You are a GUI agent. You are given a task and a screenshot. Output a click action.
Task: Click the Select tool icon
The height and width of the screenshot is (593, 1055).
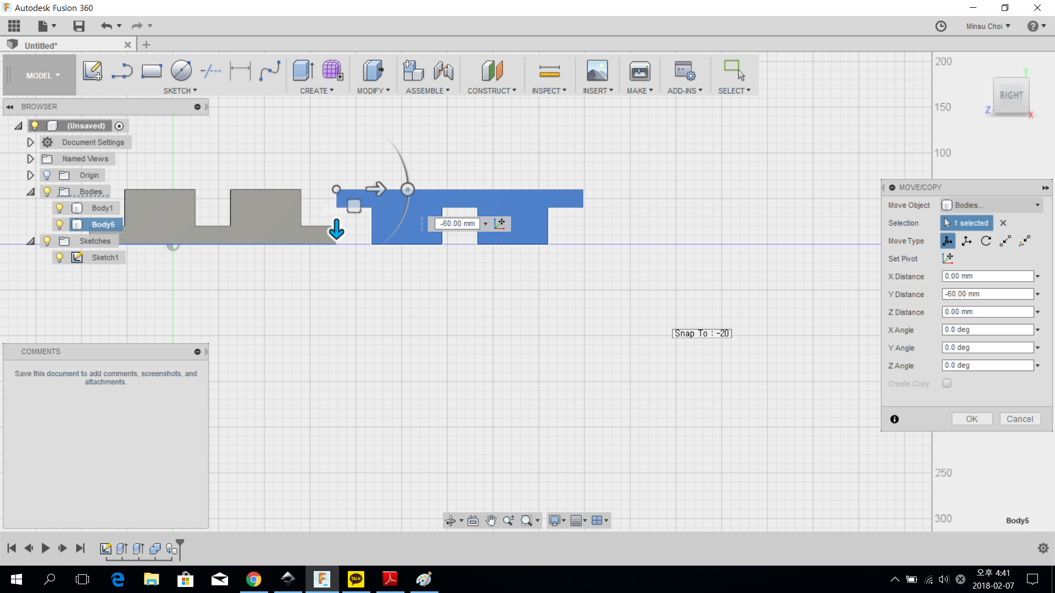pos(734,71)
